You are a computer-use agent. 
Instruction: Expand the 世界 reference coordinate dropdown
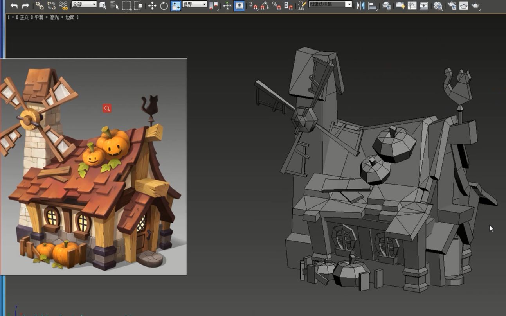(x=194, y=4)
